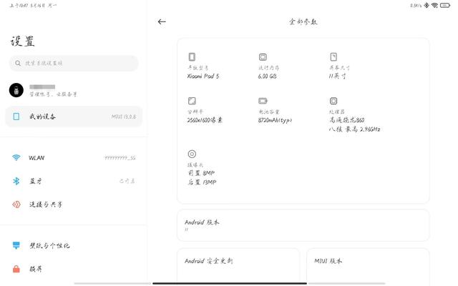Click the screen size icon above 11英寸
This screenshot has width=458, height=286.
tap(333, 56)
